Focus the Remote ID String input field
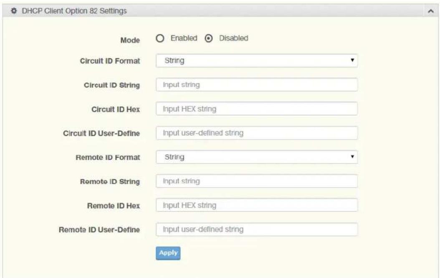This screenshot has width=440, height=278. 257,181
